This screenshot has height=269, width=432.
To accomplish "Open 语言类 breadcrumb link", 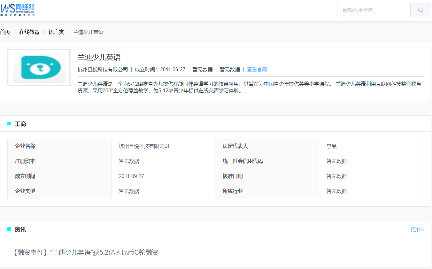I will 56,32.
